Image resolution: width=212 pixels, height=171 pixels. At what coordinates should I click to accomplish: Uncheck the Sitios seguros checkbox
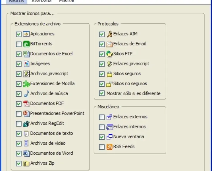[x=102, y=74]
